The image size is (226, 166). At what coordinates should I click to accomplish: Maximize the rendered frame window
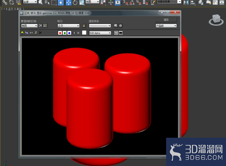click(167, 12)
